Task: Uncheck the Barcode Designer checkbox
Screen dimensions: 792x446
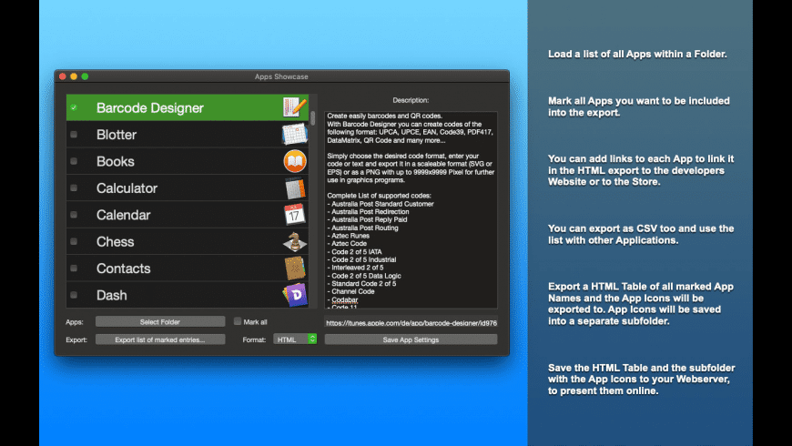Action: (74, 107)
